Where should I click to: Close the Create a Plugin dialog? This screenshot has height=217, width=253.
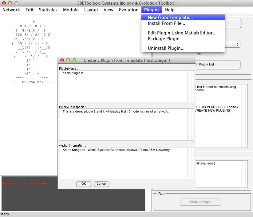(62, 60)
